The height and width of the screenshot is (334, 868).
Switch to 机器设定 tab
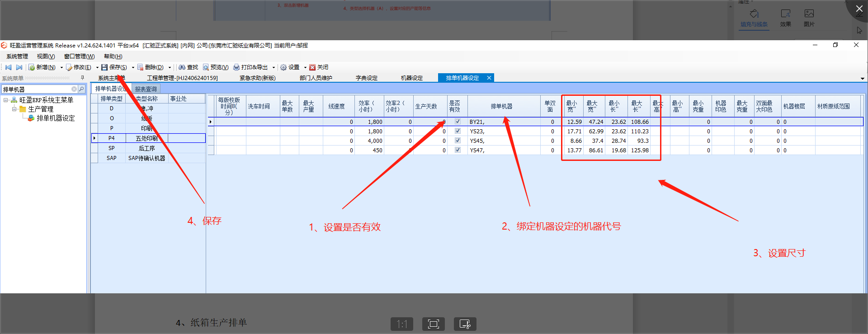412,78
